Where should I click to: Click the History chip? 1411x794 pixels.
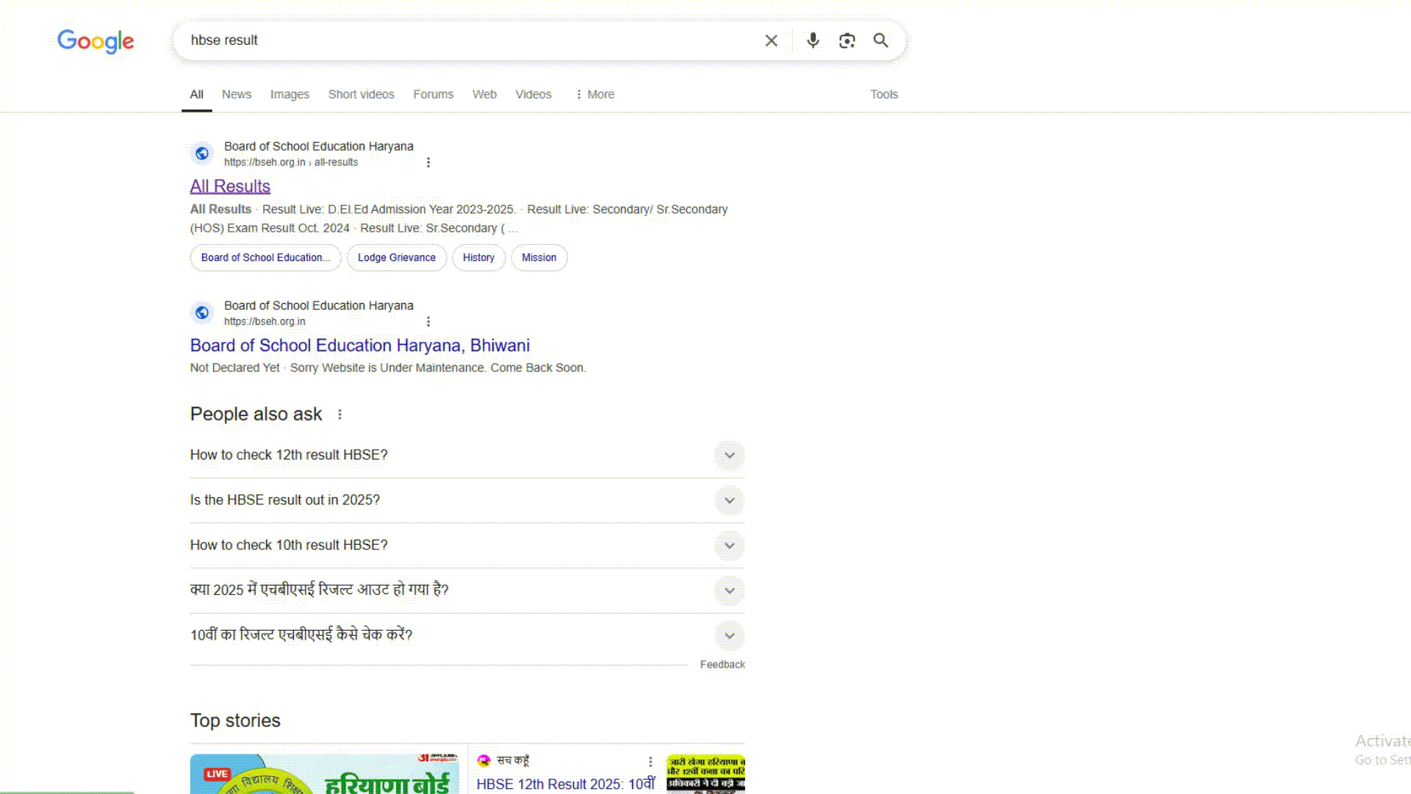point(478,258)
